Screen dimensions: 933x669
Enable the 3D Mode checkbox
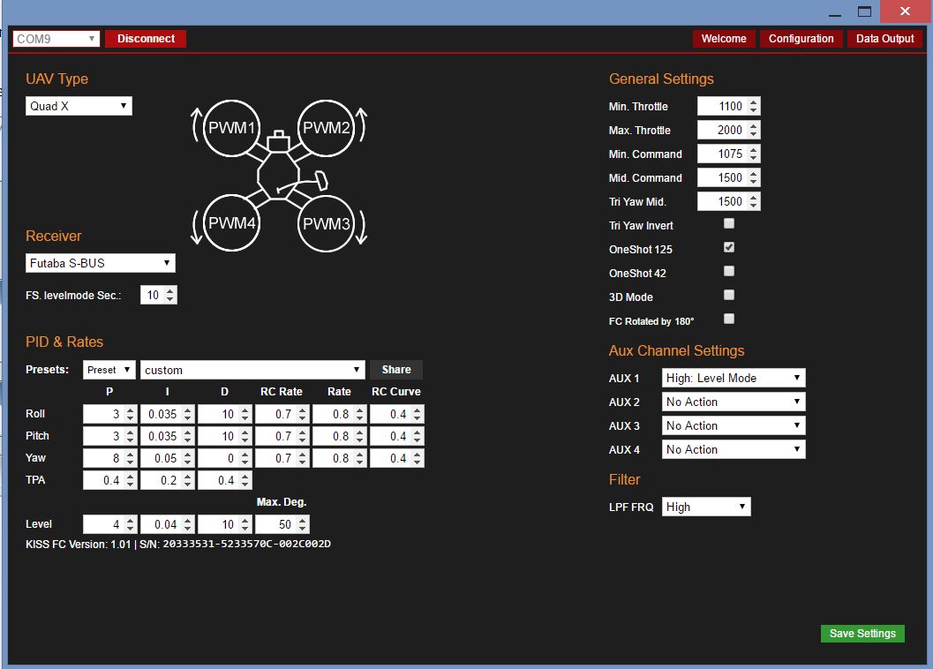coord(729,296)
